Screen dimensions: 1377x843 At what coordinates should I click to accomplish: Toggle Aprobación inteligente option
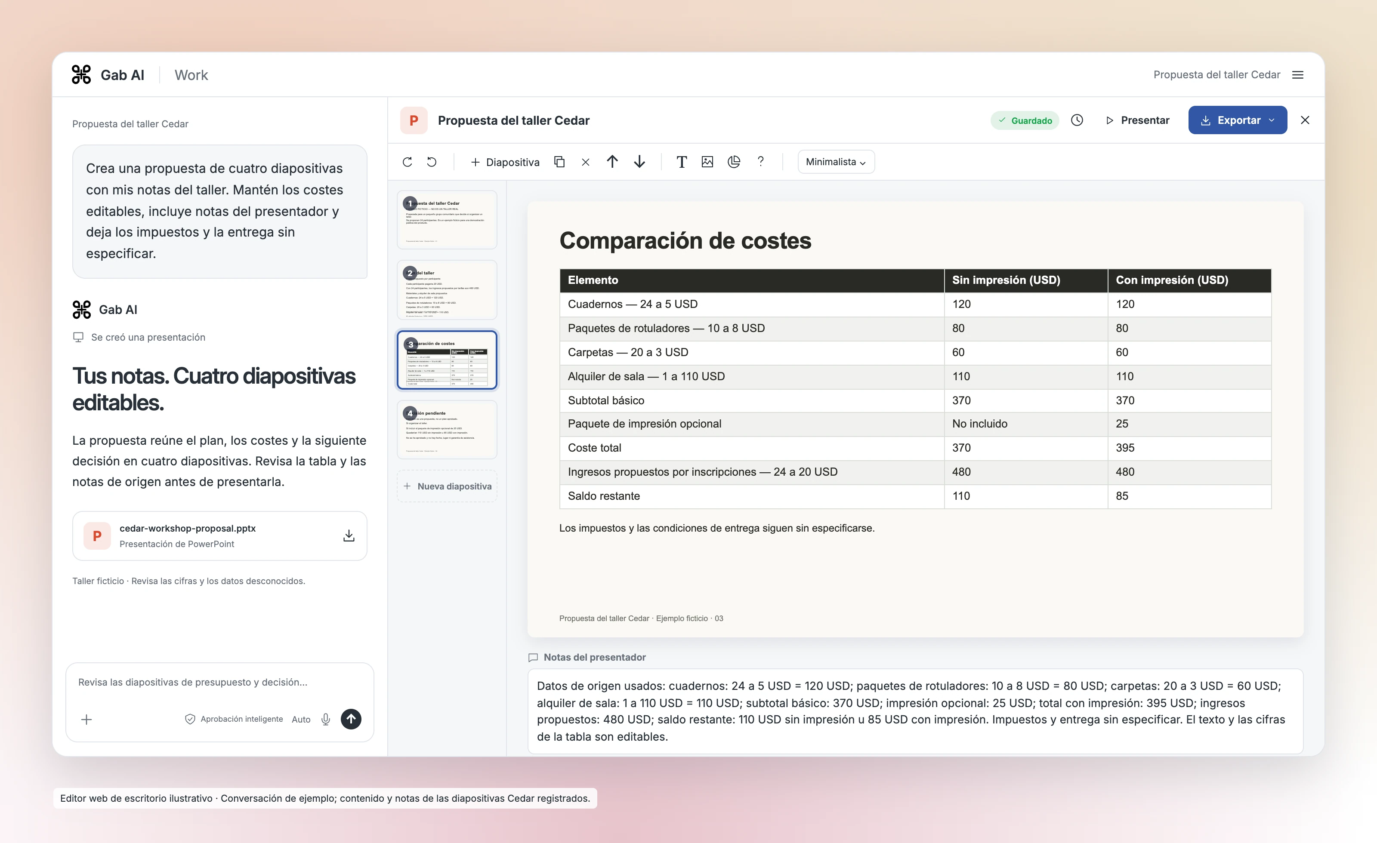[x=234, y=719]
